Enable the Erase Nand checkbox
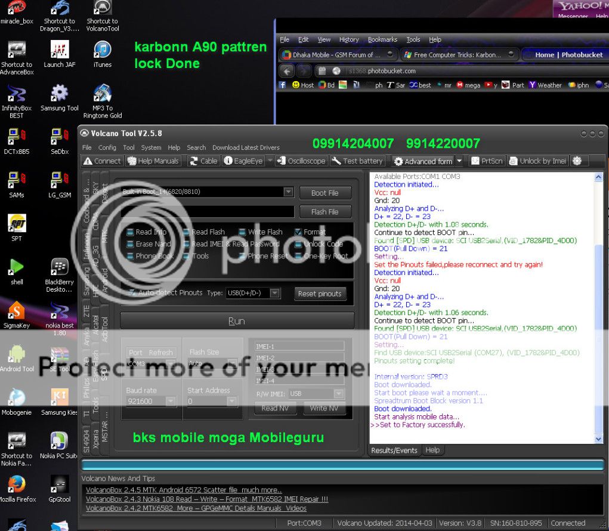 coord(131,245)
